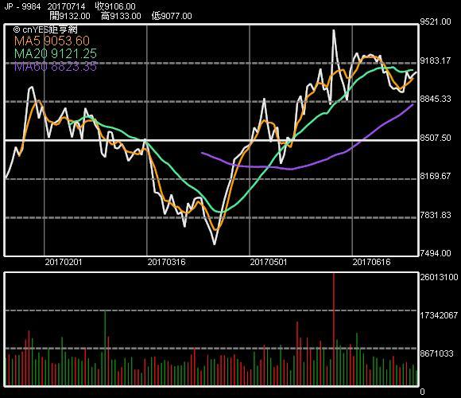The image size is (461, 398).
Task: Click the start of purple MA60 line
Action: click(x=202, y=153)
